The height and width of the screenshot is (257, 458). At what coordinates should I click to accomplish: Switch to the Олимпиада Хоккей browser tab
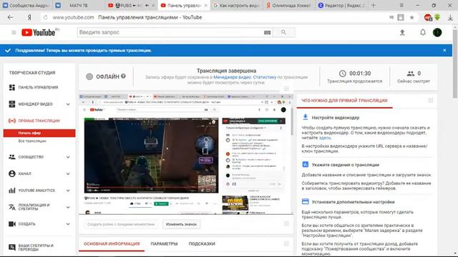(x=289, y=5)
